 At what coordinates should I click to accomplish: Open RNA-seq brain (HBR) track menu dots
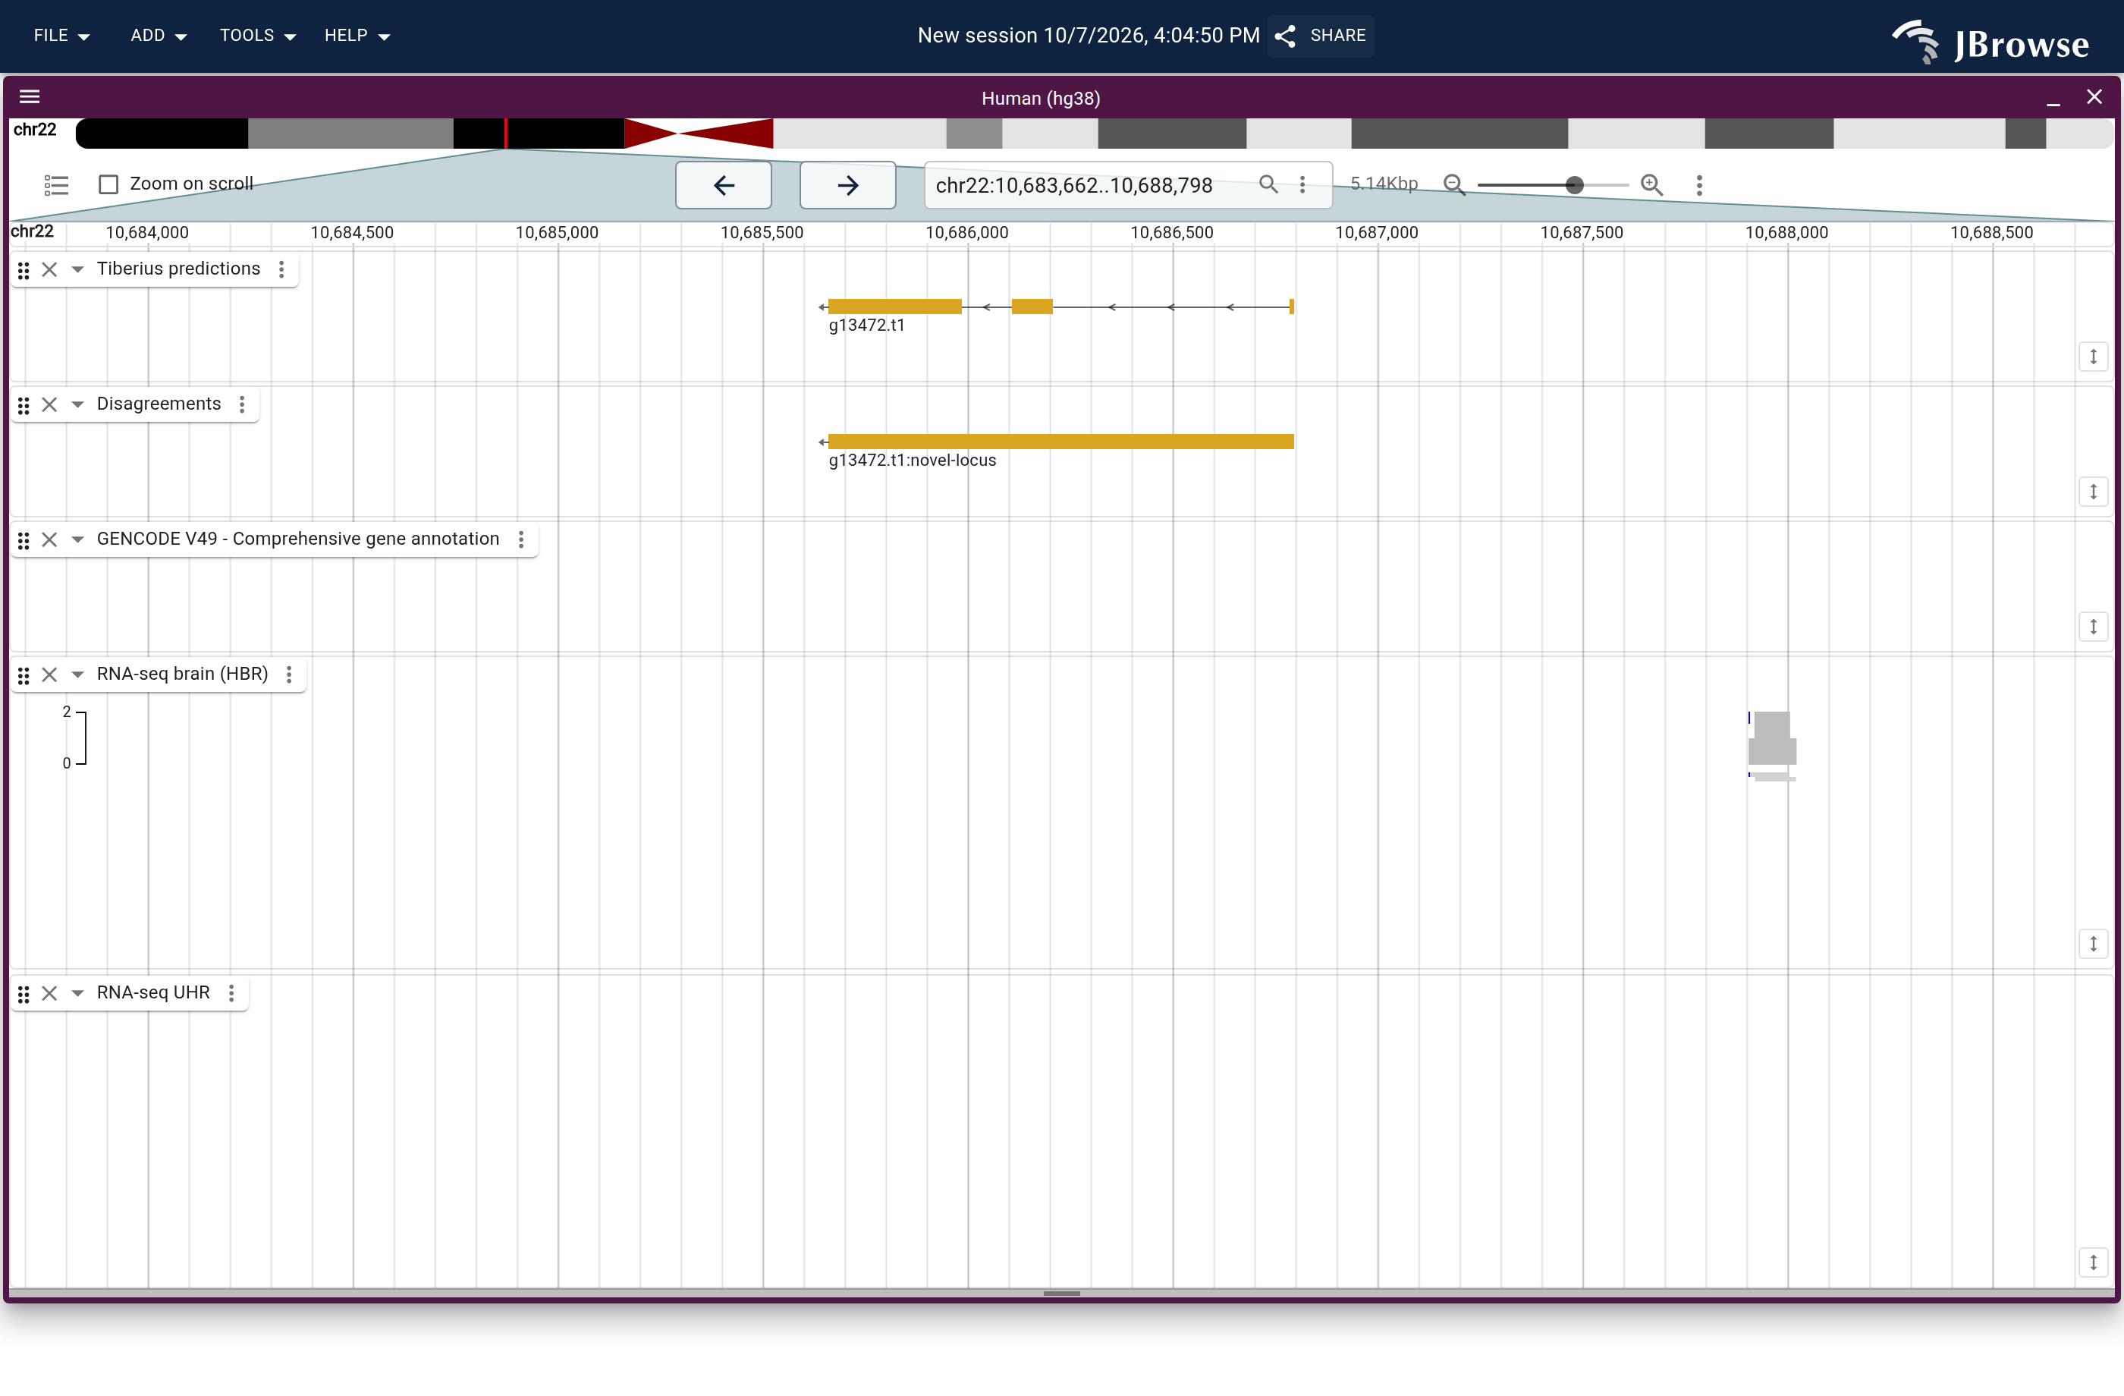click(x=289, y=674)
